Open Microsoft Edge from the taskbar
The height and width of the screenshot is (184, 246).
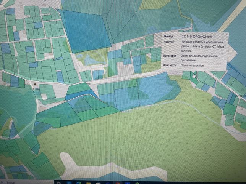pyautogui.click(x=79, y=183)
